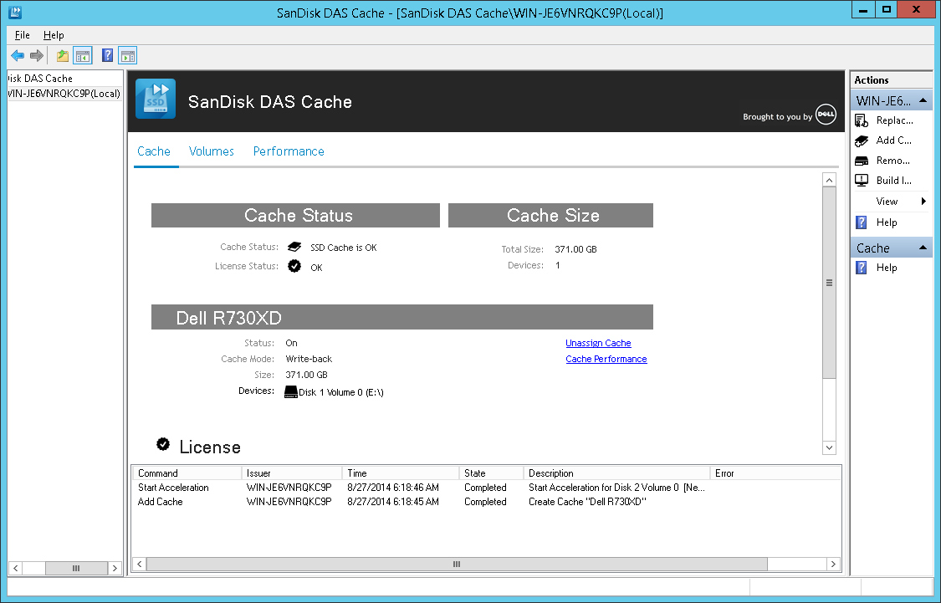Image resolution: width=941 pixels, height=603 pixels.
Task: Click the SSD Cache status icon
Action: pyautogui.click(x=294, y=247)
